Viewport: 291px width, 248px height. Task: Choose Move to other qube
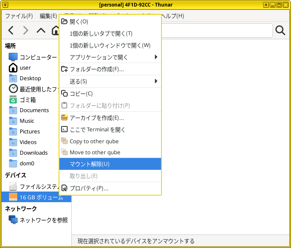point(110,152)
